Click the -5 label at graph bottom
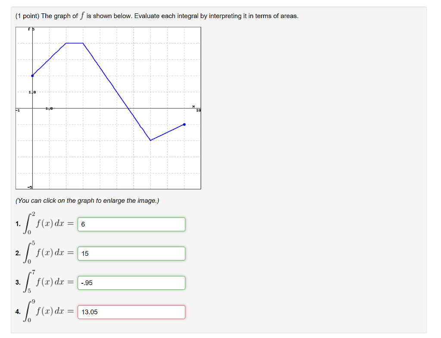This screenshot has height=338, width=441. (30, 187)
